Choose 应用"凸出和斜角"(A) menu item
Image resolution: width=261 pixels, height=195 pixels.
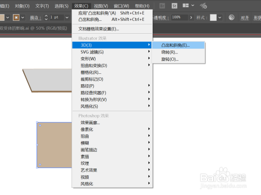112,13
